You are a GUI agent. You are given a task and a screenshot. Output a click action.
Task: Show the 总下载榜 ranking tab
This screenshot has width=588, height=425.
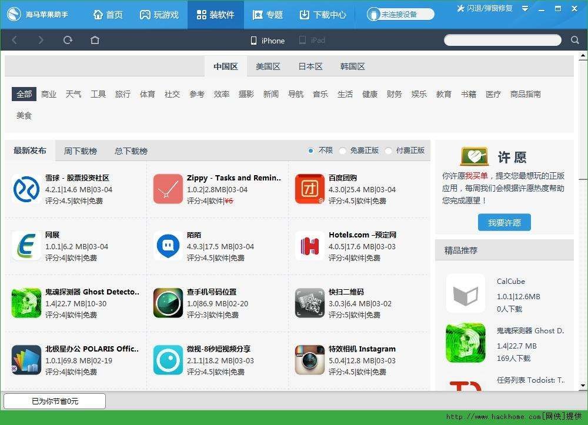[x=131, y=151]
